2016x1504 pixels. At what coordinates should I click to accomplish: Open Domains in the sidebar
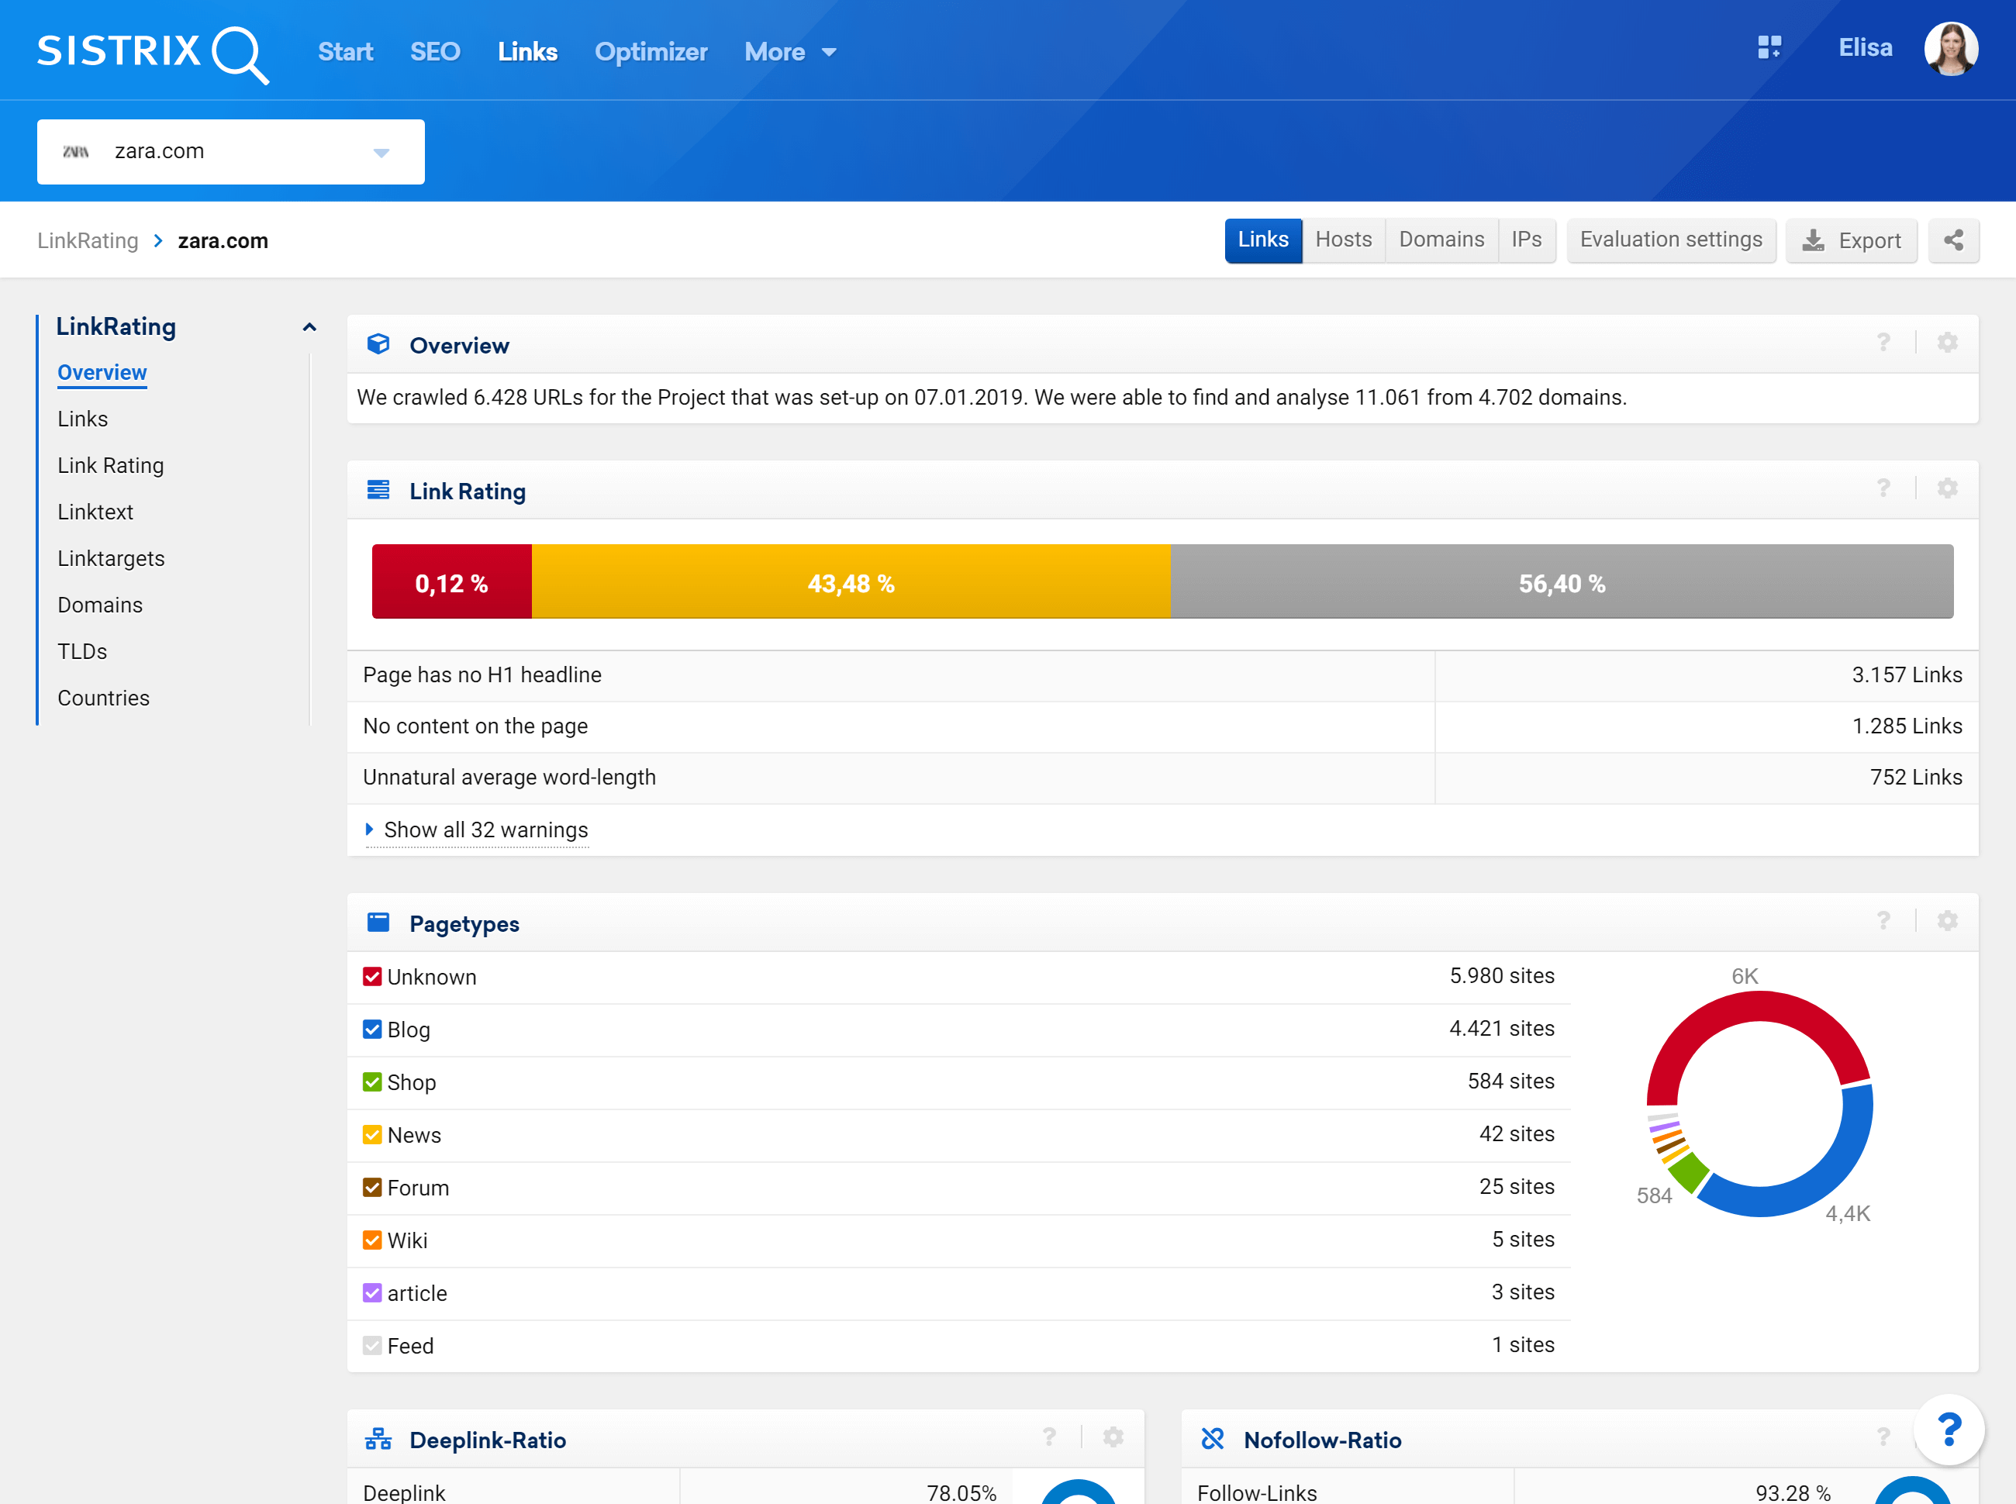pos(100,605)
